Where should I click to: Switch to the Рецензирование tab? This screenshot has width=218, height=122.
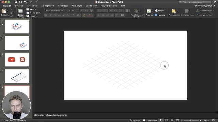coord(109,6)
